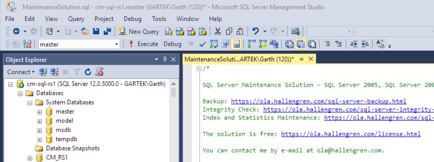The height and width of the screenshot is (162, 434).
Task: Click the Open File folder icon
Action: (x=85, y=32)
